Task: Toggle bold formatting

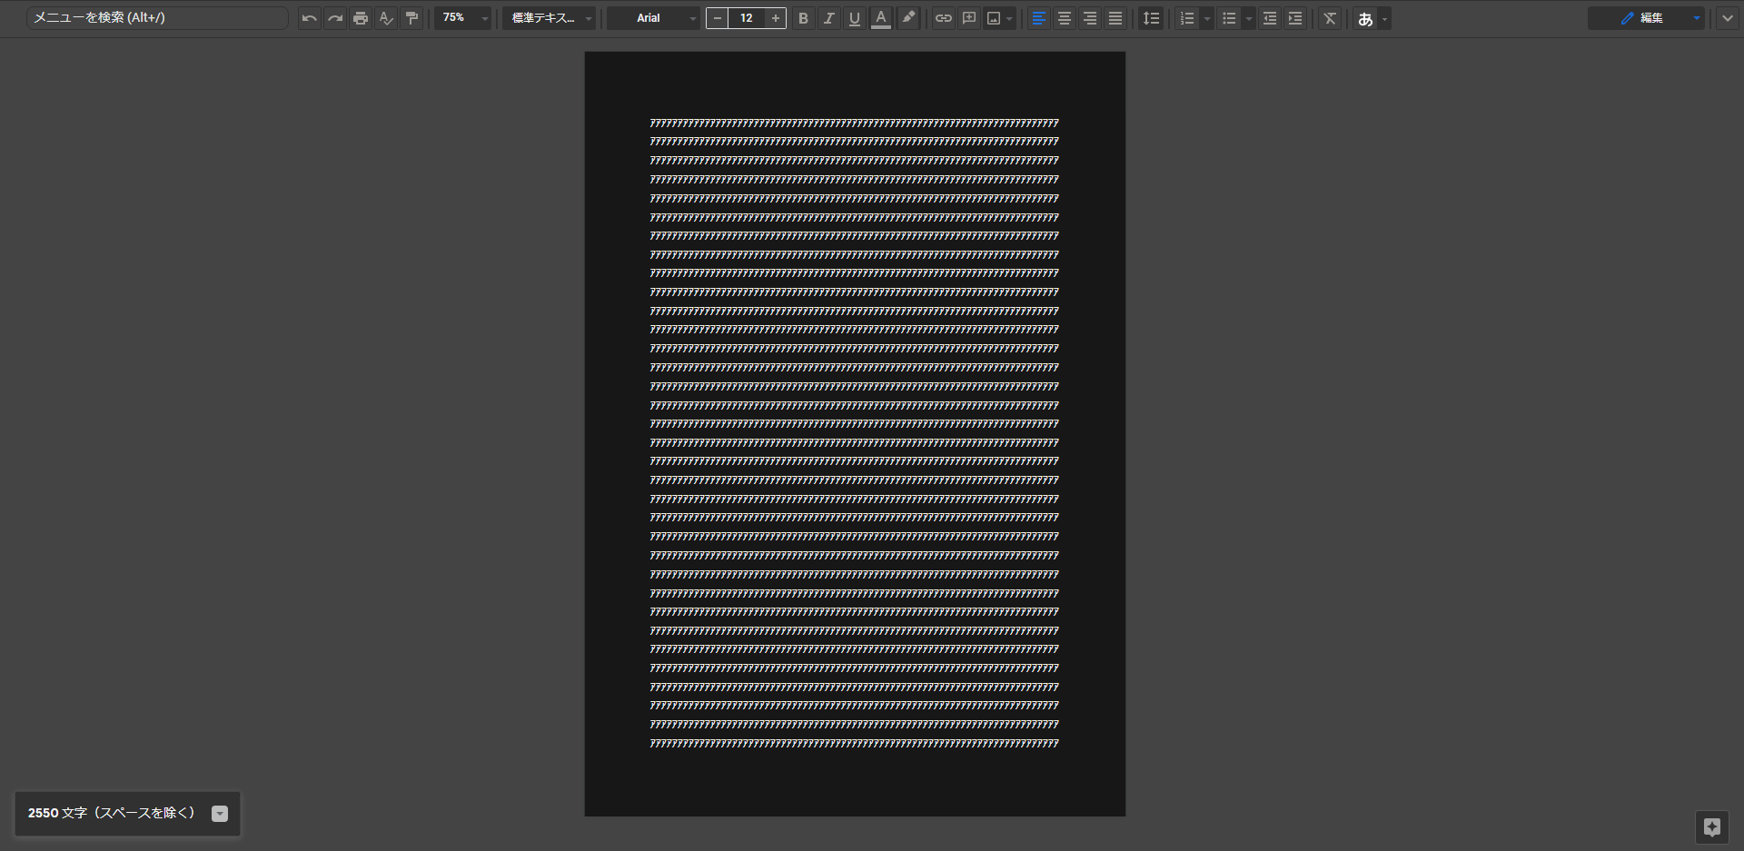Action: click(803, 18)
